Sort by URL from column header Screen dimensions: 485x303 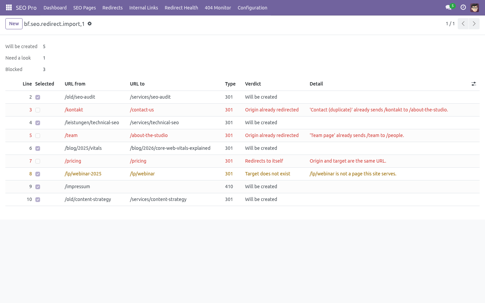(x=75, y=84)
